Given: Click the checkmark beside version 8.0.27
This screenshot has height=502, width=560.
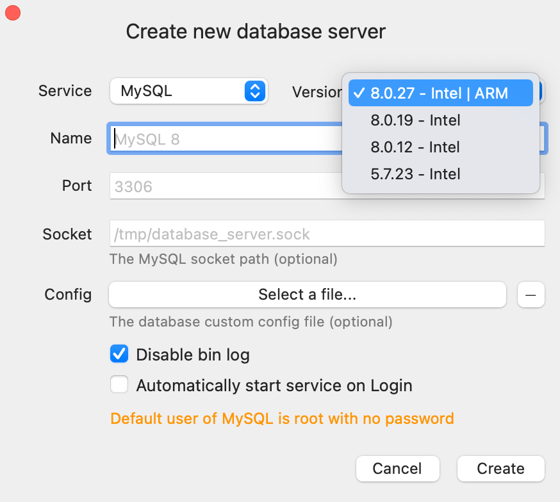Looking at the screenshot, I should 359,93.
